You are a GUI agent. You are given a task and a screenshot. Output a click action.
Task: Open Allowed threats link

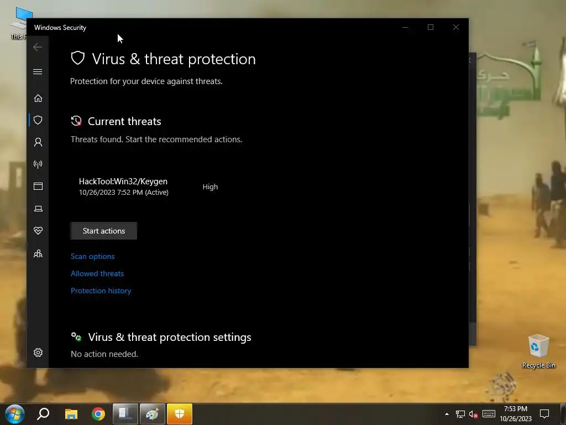[x=97, y=273]
